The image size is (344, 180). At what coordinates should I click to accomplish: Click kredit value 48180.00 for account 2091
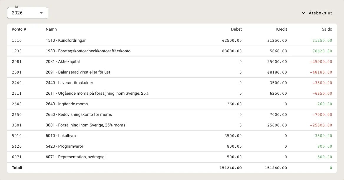pyautogui.click(x=277, y=72)
